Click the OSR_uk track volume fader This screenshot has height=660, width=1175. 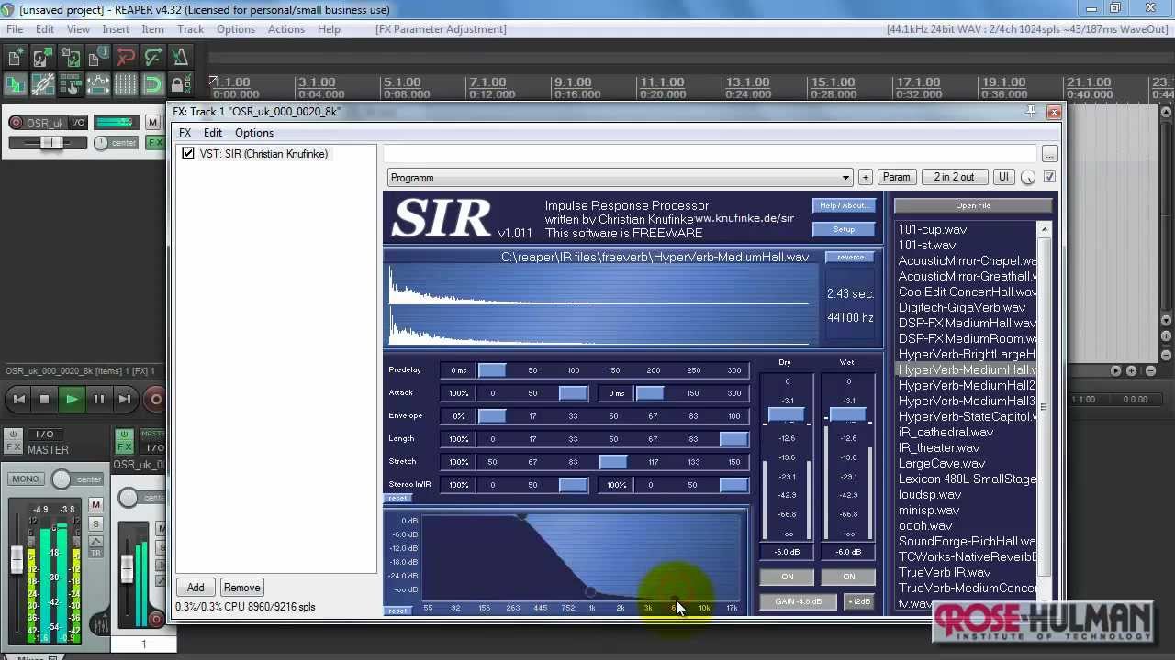[x=50, y=142]
